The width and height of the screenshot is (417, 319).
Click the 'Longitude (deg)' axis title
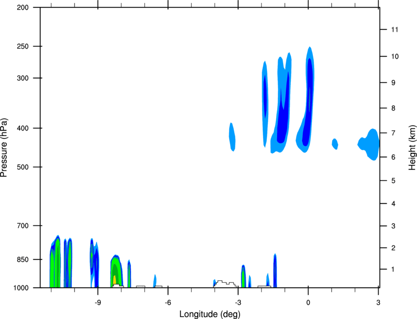pos(210,314)
